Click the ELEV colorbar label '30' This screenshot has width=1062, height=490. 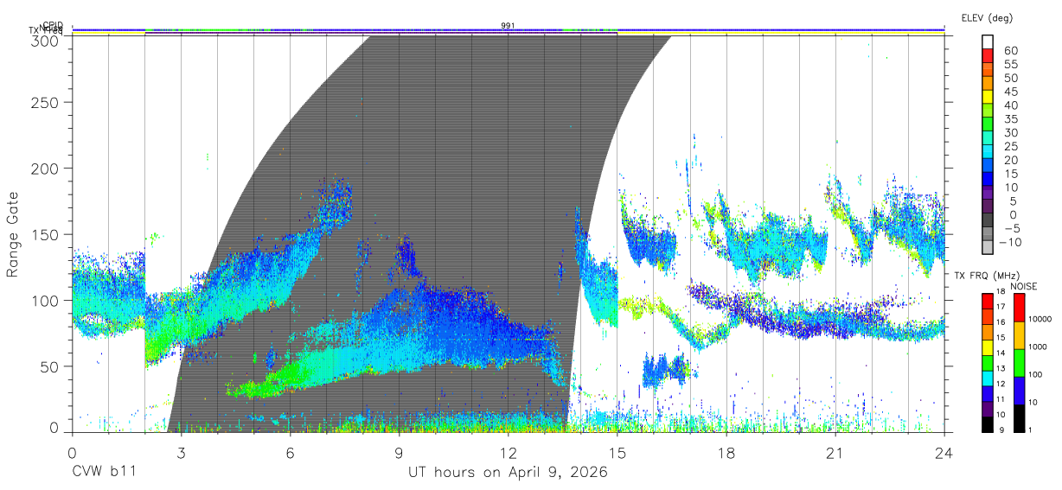coord(1010,132)
